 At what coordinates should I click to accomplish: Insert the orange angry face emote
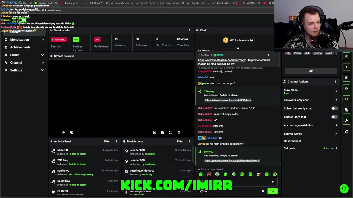pos(209,174)
